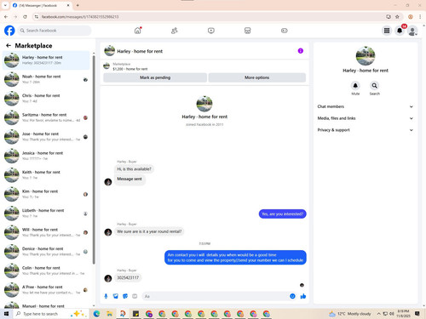Open the weather widget on taskbar

click(x=350, y=314)
